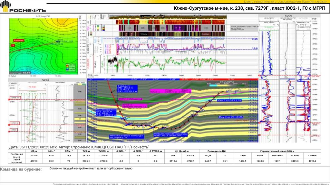
Task: Click the footnote beginning with 'Примечание'
Action: point(190,184)
